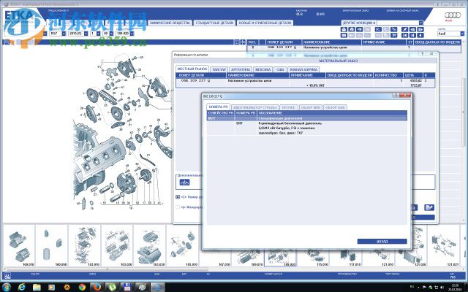468x292 pixels.
Task: Switch to the 'Обзор MKB' tab
Action: coord(311,107)
